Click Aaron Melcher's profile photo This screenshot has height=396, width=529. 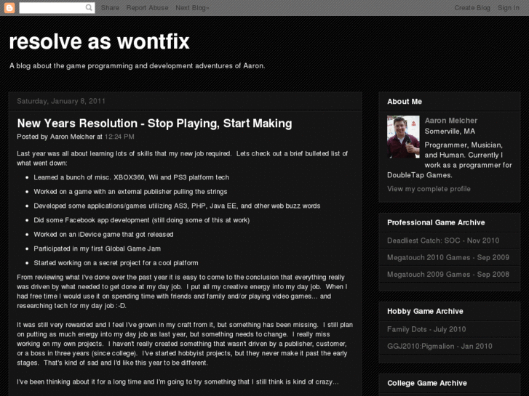(x=403, y=137)
